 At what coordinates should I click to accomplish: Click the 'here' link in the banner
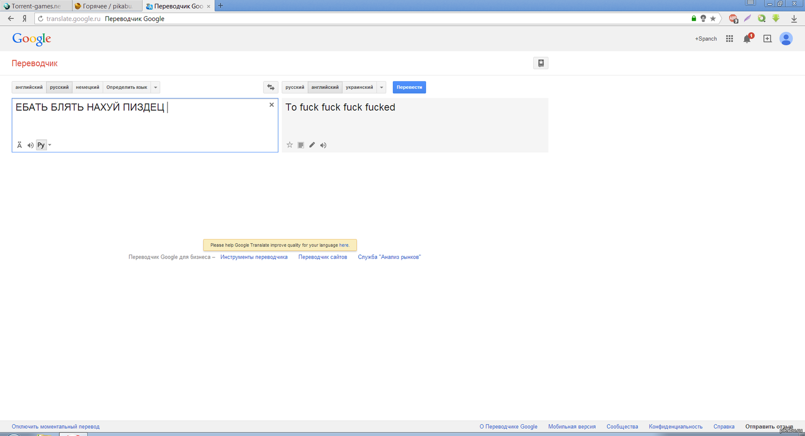coord(344,245)
